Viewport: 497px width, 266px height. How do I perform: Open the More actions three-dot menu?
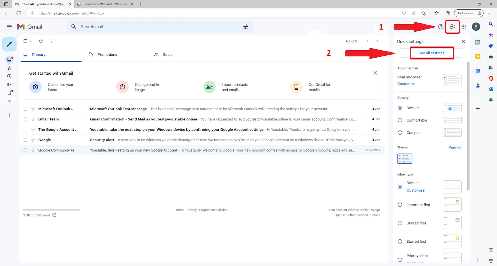(x=51, y=41)
